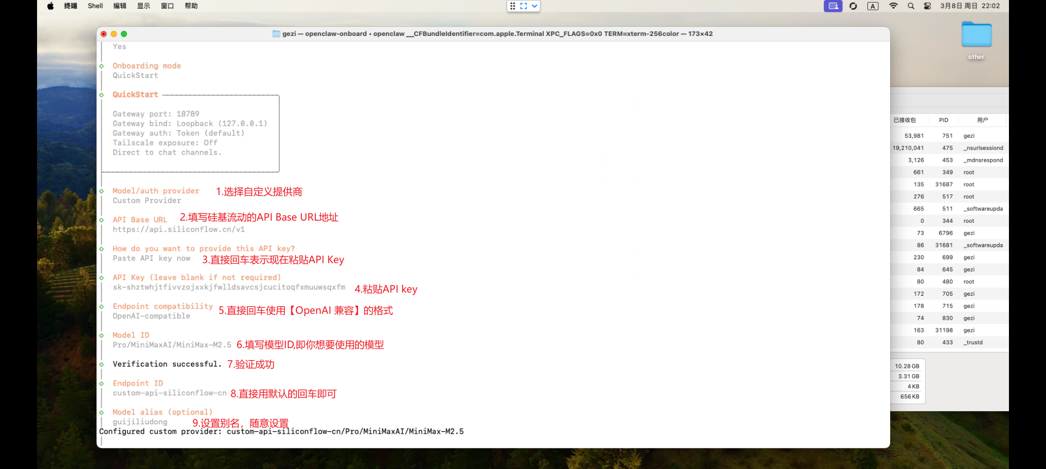Open the 窗口 menu

[167, 6]
